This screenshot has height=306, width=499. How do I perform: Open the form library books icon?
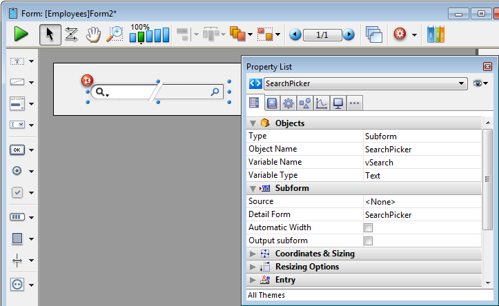click(436, 34)
